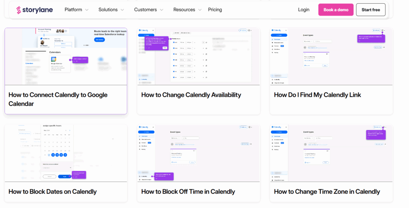Expand the Solutions dropdown chevron
Viewport: 409px width, 208px height.
[122, 10]
